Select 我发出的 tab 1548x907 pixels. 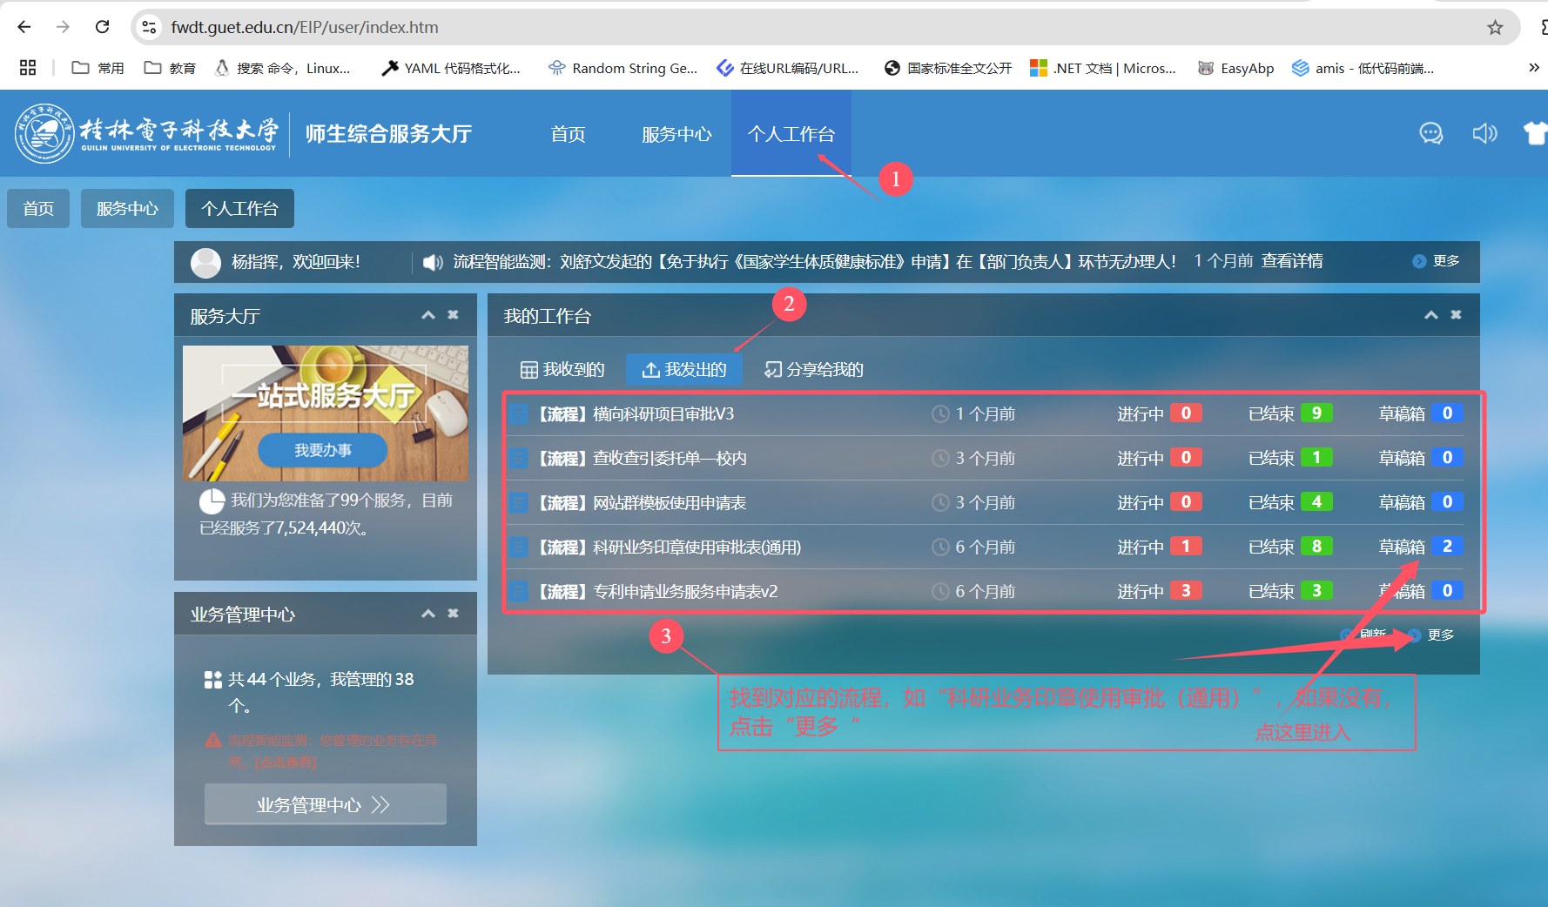(684, 370)
